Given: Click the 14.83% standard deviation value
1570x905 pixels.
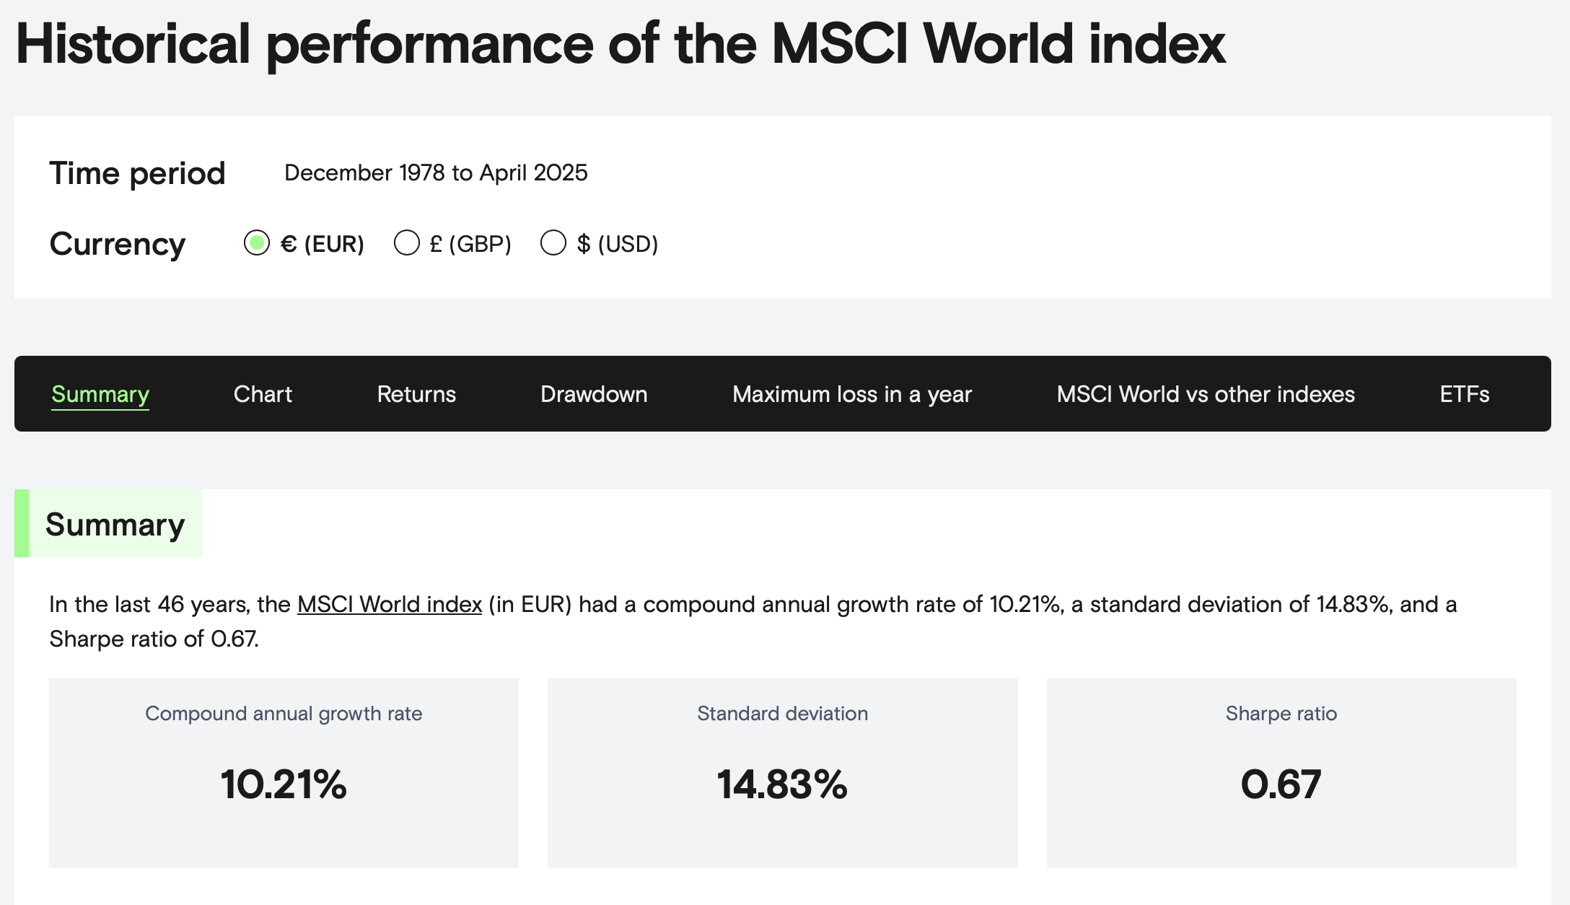Looking at the screenshot, I should 782,784.
